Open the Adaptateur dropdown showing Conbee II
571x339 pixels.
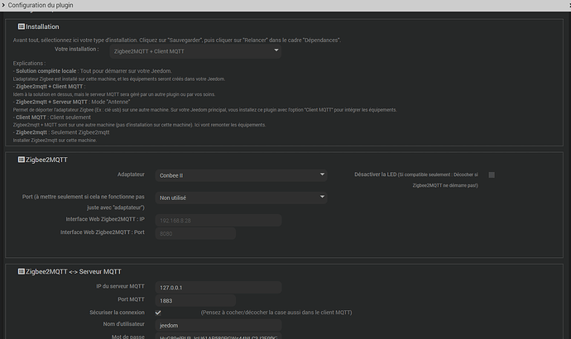coord(241,175)
